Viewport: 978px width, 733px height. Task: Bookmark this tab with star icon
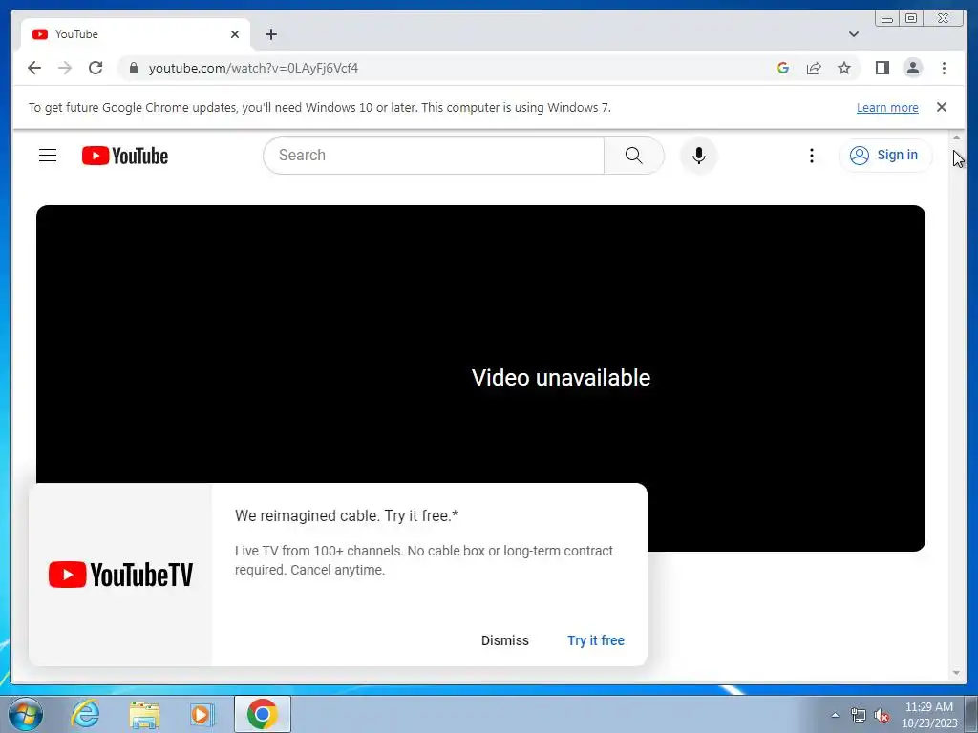[844, 68]
